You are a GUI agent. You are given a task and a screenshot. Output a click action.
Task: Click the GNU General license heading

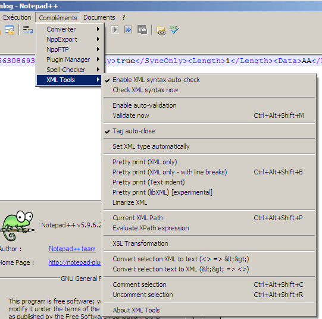click(81, 279)
